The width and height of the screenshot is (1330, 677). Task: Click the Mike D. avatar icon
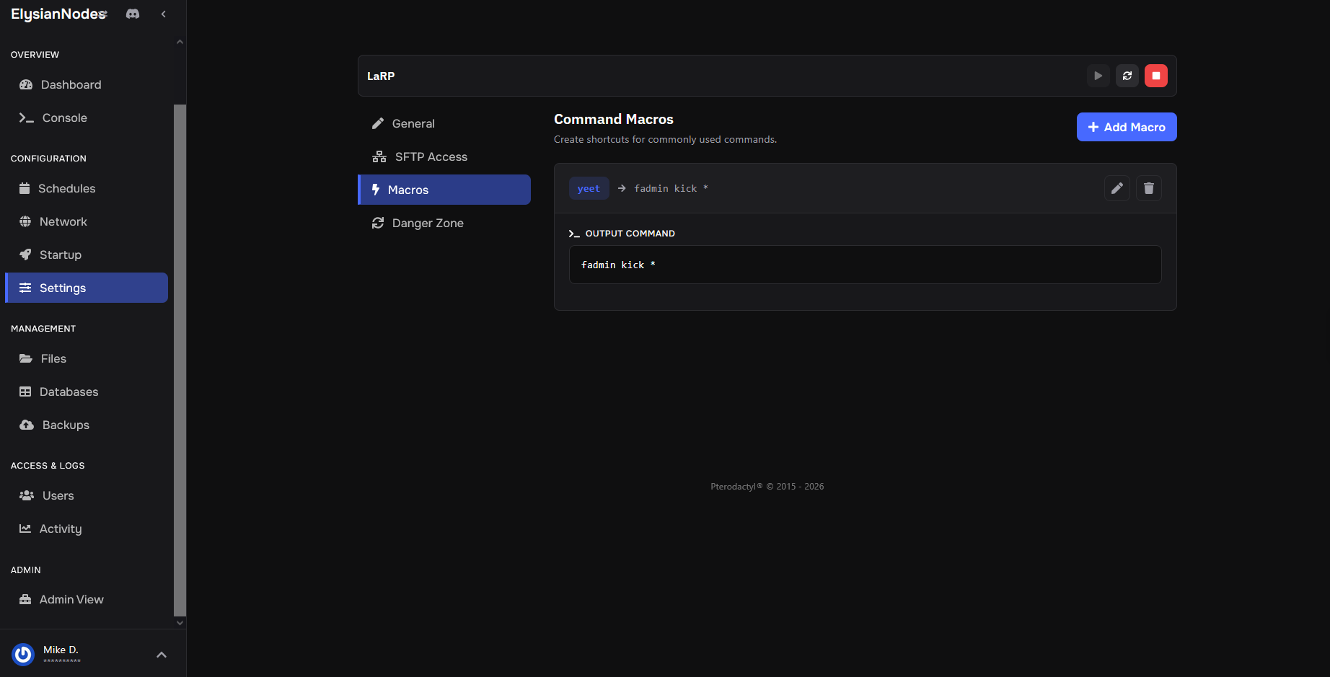[x=23, y=654]
